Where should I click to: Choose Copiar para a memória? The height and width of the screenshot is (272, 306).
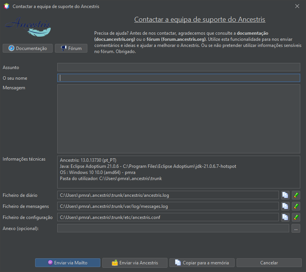click(x=202, y=262)
